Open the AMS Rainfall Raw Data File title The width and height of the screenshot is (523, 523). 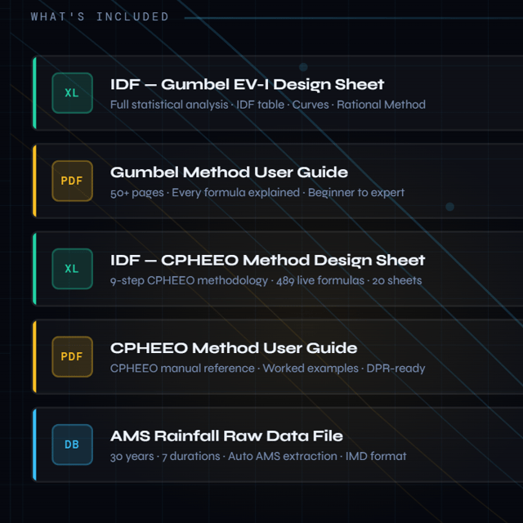point(226,436)
